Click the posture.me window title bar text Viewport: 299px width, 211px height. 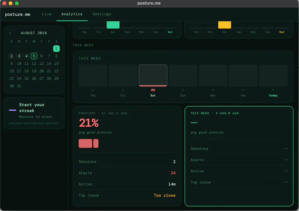click(x=149, y=3)
